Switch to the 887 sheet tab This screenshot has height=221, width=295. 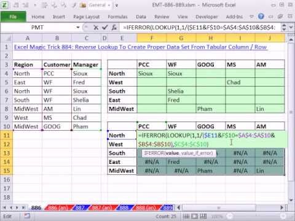pos(81,207)
